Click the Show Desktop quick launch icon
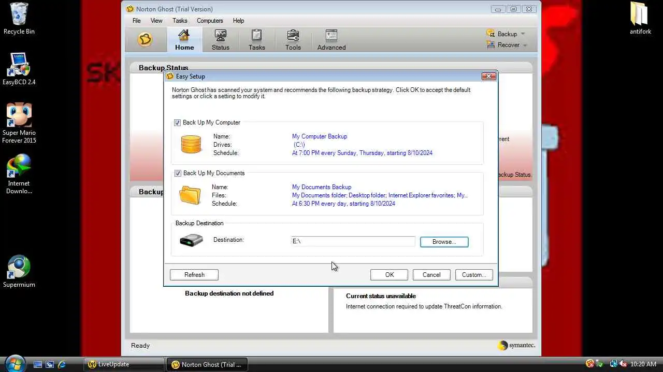 point(38,364)
